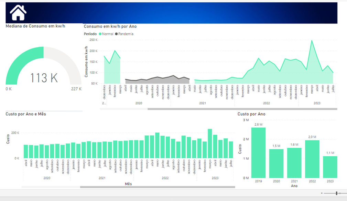This screenshot has width=347, height=201.
Task: Click the 'Consumo em kw/h por Ano' title
Action: click(110, 27)
